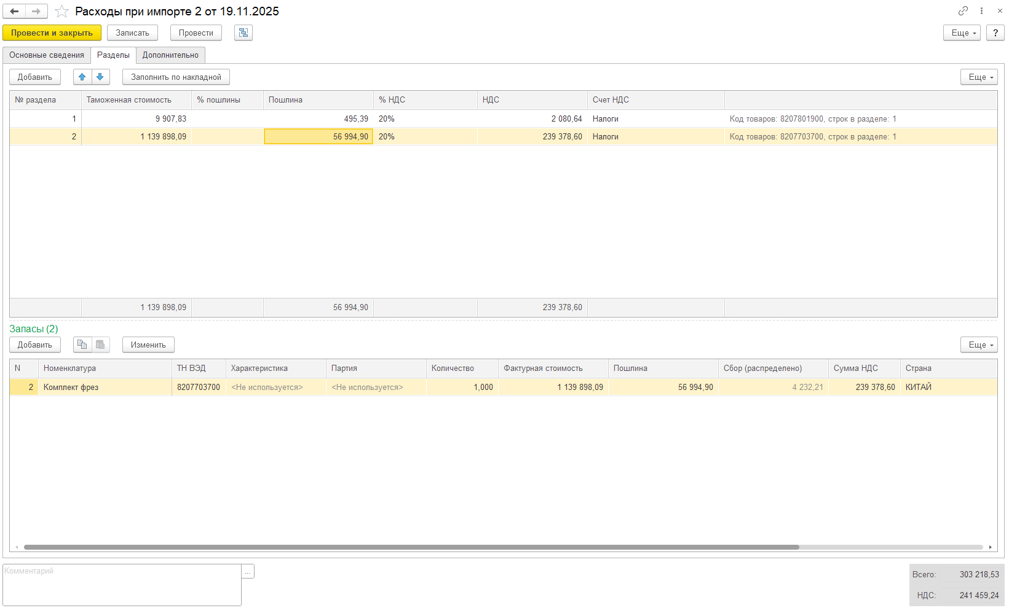Open the Дополнительно tab
The image size is (1009, 608).
170,55
